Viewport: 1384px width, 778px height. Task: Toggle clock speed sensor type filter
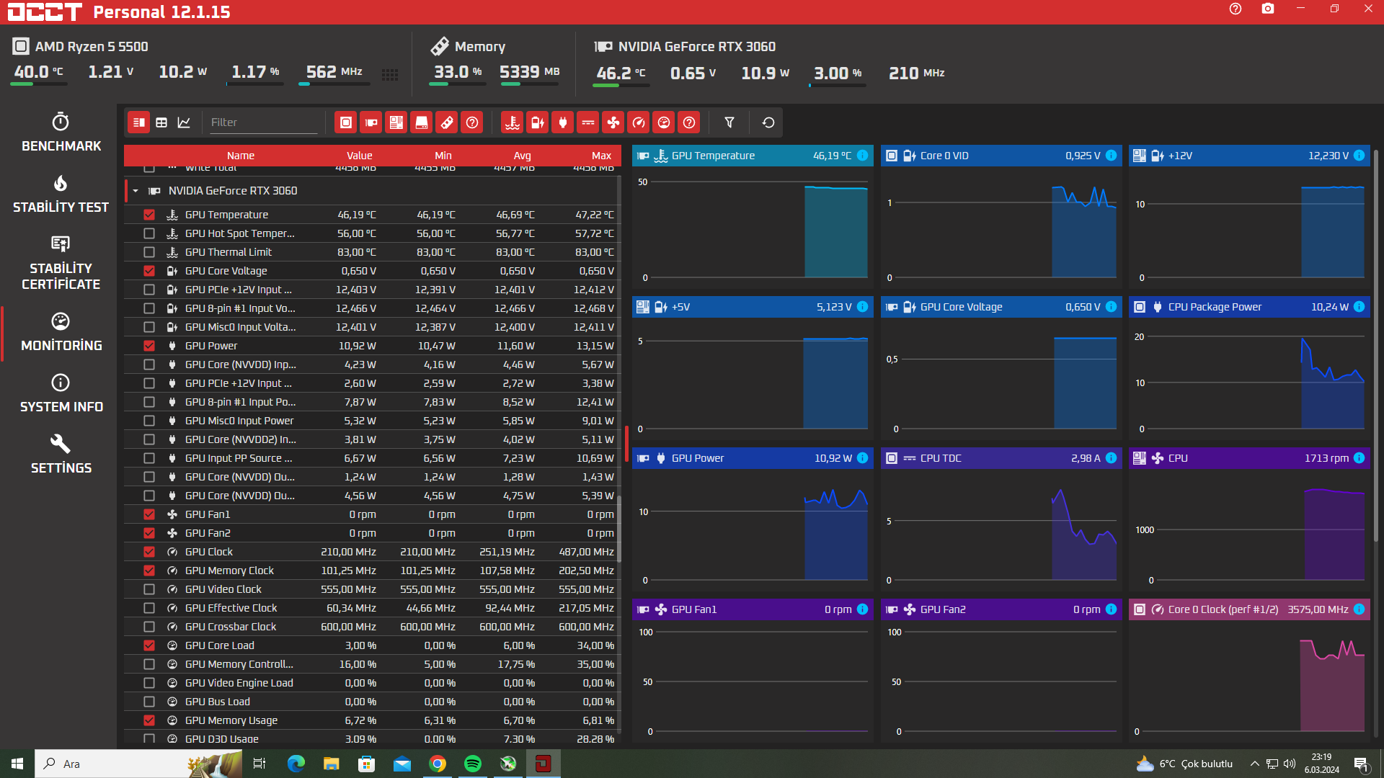coord(639,122)
